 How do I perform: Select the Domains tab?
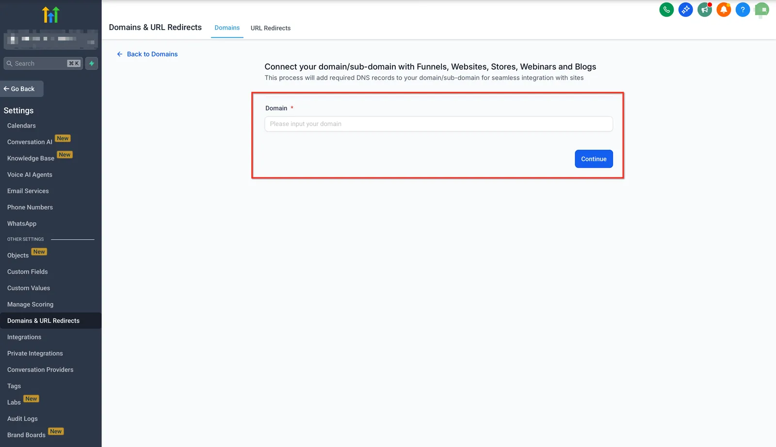point(227,28)
